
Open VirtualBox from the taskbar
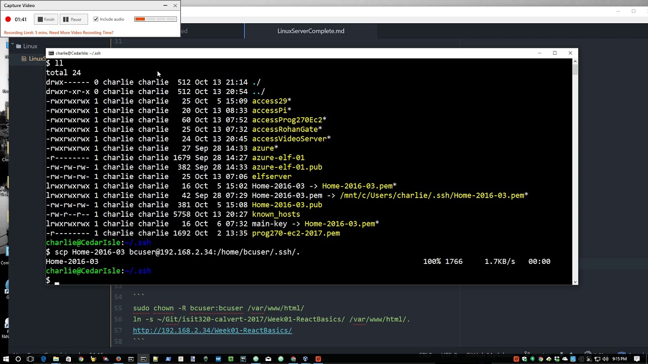(x=306, y=359)
